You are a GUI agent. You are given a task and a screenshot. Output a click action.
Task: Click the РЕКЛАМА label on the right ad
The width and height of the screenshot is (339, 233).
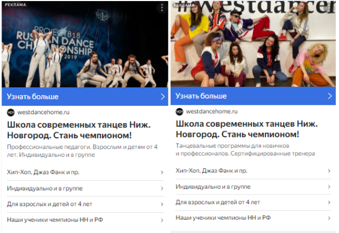pos(184,5)
